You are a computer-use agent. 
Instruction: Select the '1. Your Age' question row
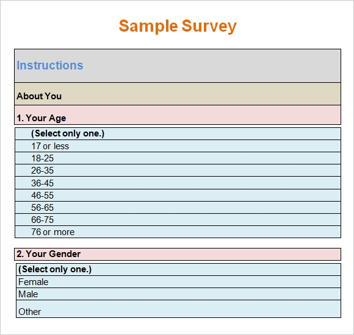[178, 115]
